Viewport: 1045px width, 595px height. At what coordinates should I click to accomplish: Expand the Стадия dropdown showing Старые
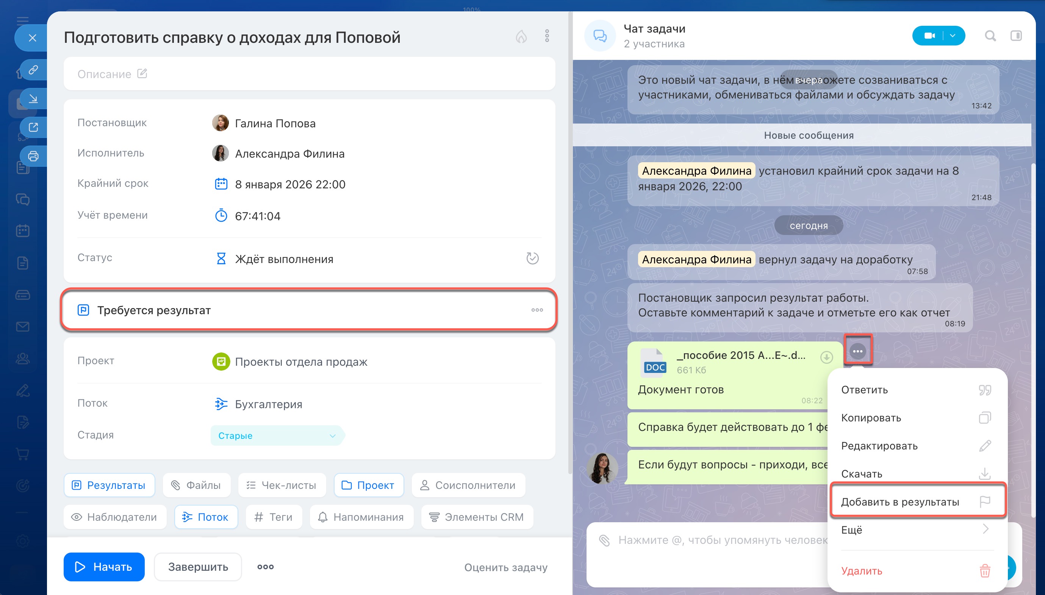tap(277, 435)
